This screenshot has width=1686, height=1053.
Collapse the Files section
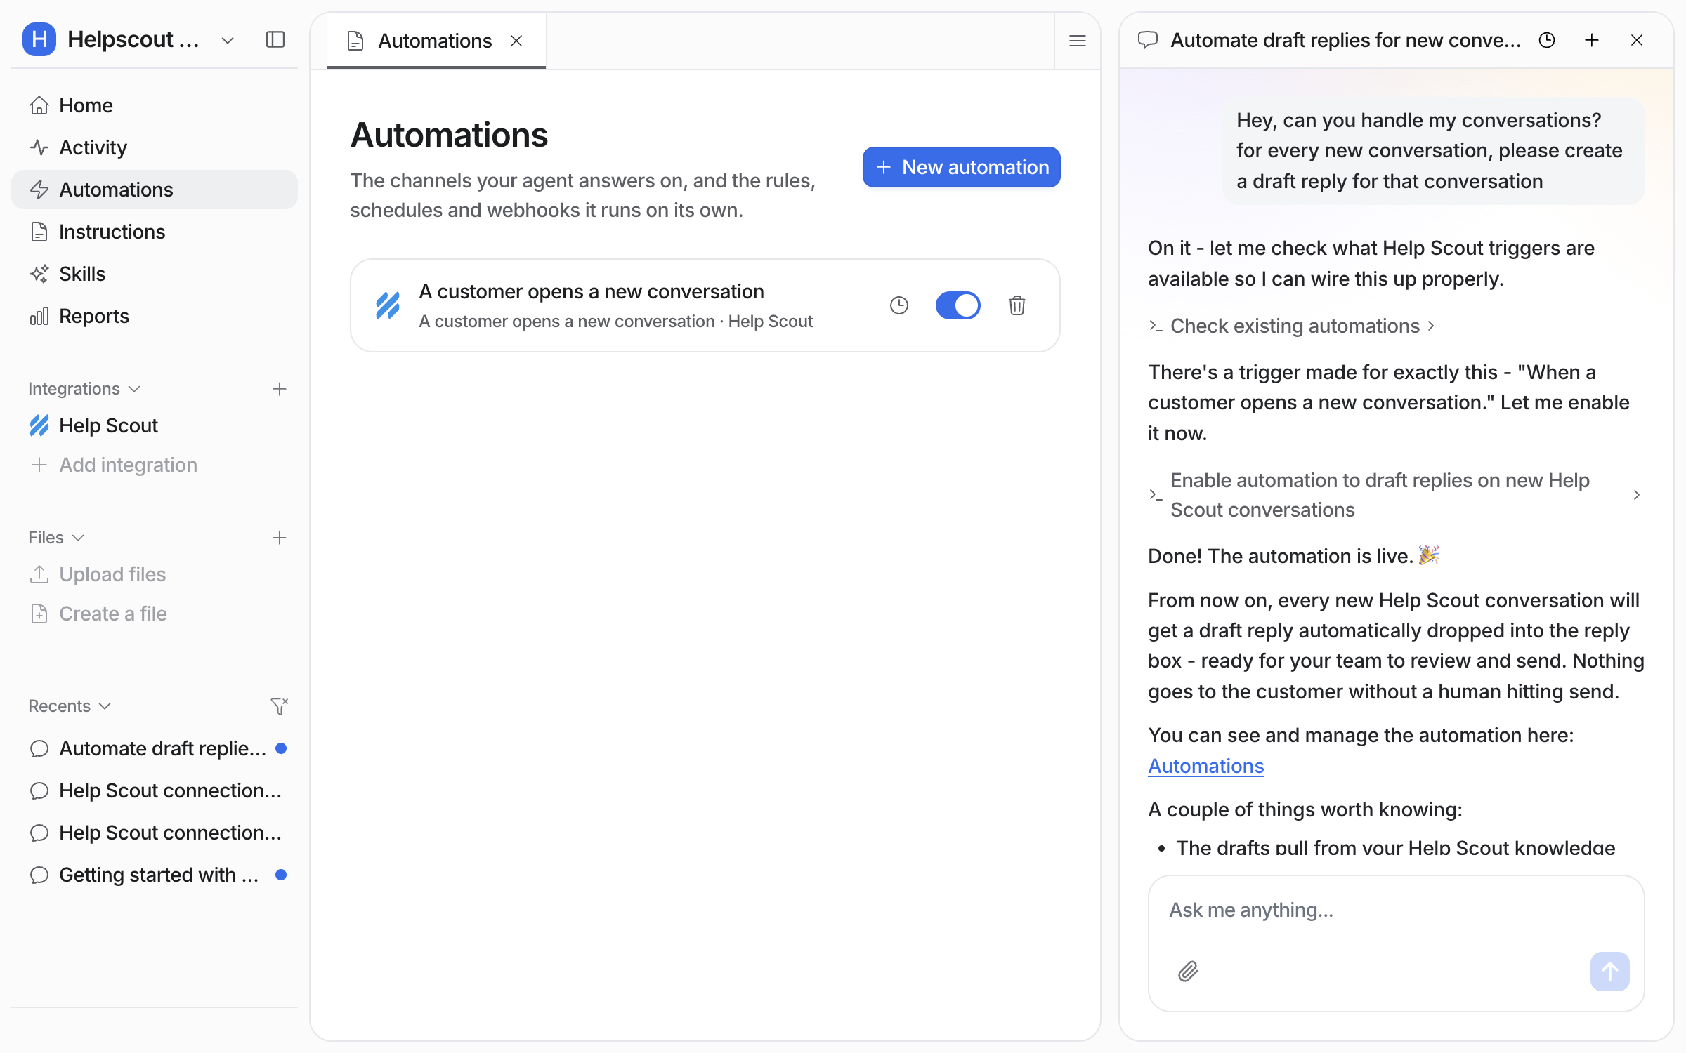56,538
